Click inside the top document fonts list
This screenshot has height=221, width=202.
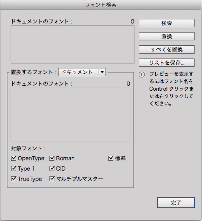[x=72, y=44]
